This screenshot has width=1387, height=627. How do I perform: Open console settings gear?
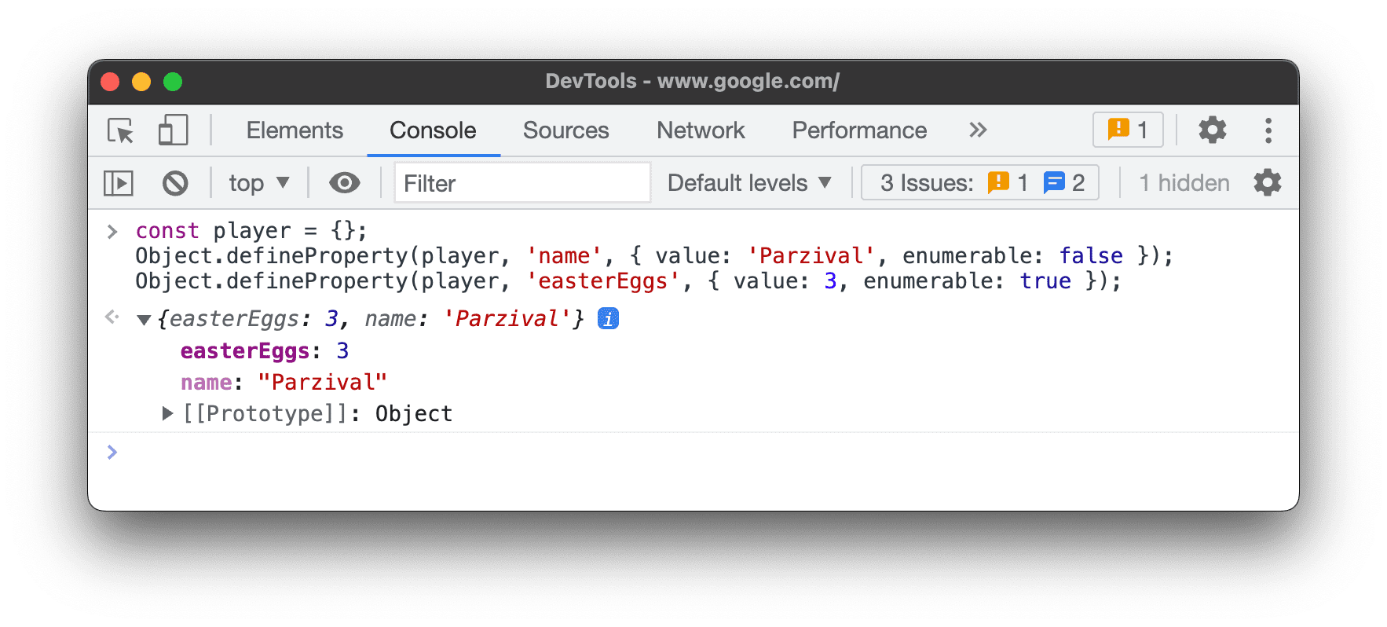point(1268,182)
